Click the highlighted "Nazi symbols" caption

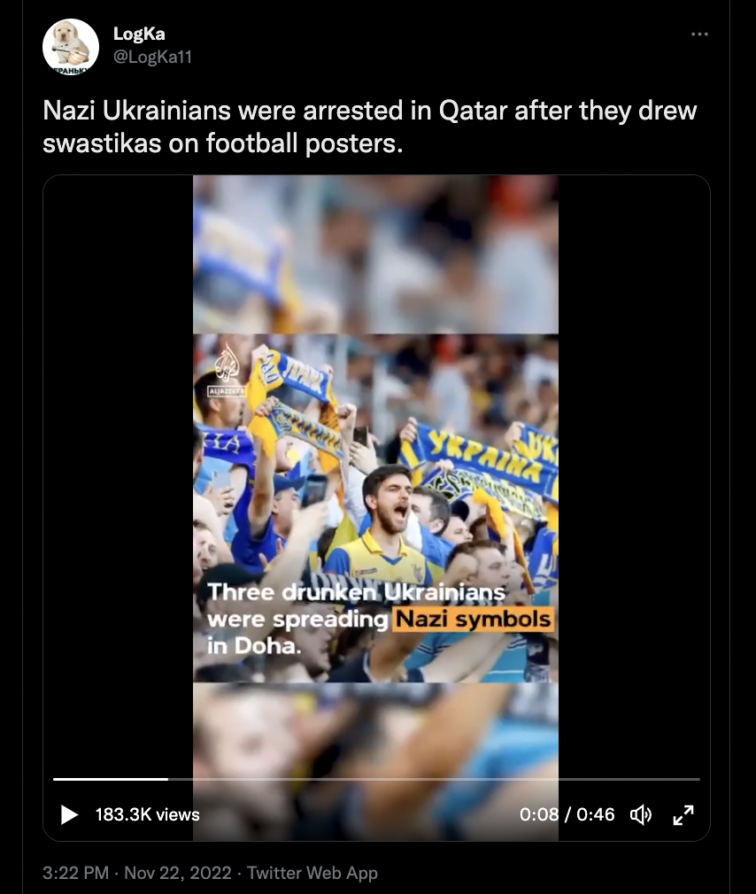(x=473, y=620)
